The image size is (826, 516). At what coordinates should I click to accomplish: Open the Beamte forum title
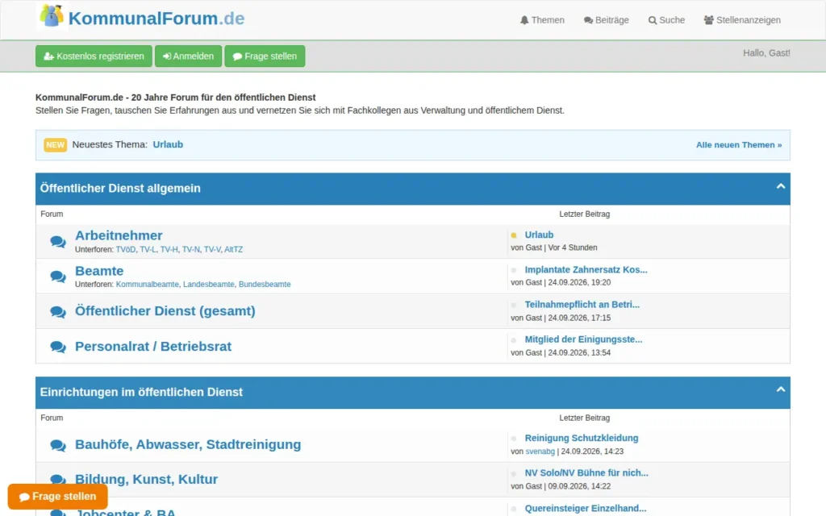click(99, 271)
